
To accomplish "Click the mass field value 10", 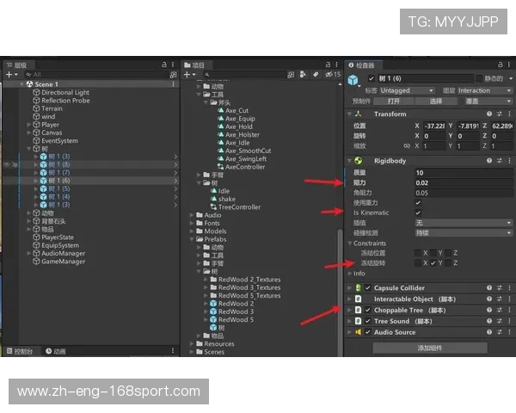I will click(x=464, y=173).
